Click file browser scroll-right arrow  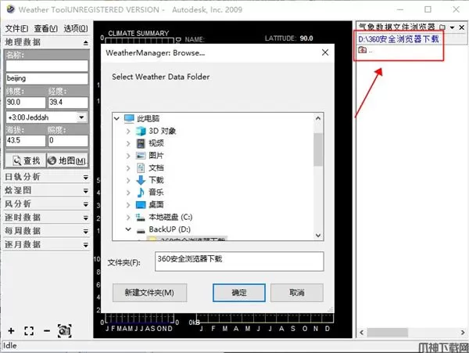click(463, 333)
